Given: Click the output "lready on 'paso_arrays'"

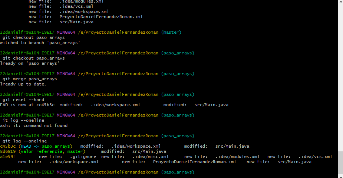Looking at the screenshot, I should (30, 64).
